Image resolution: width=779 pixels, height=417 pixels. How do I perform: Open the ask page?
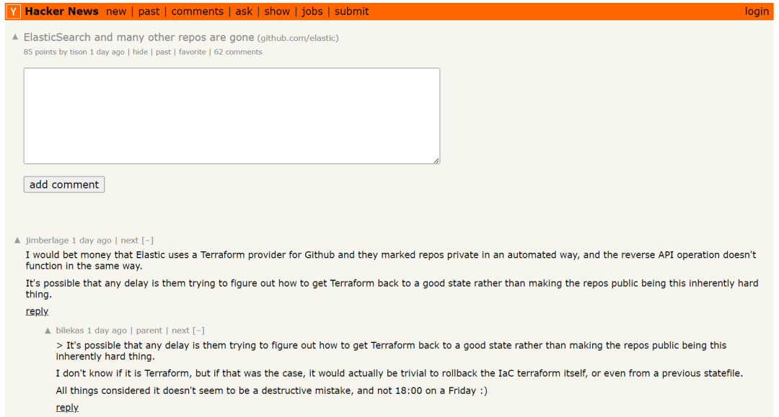[244, 12]
